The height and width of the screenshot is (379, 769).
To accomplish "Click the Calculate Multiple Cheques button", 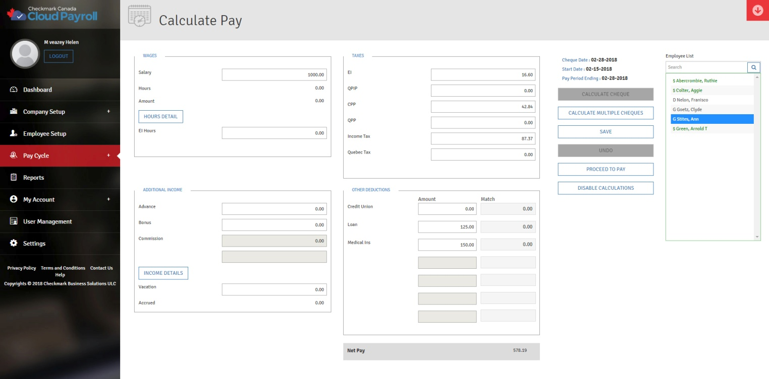I will (606, 113).
